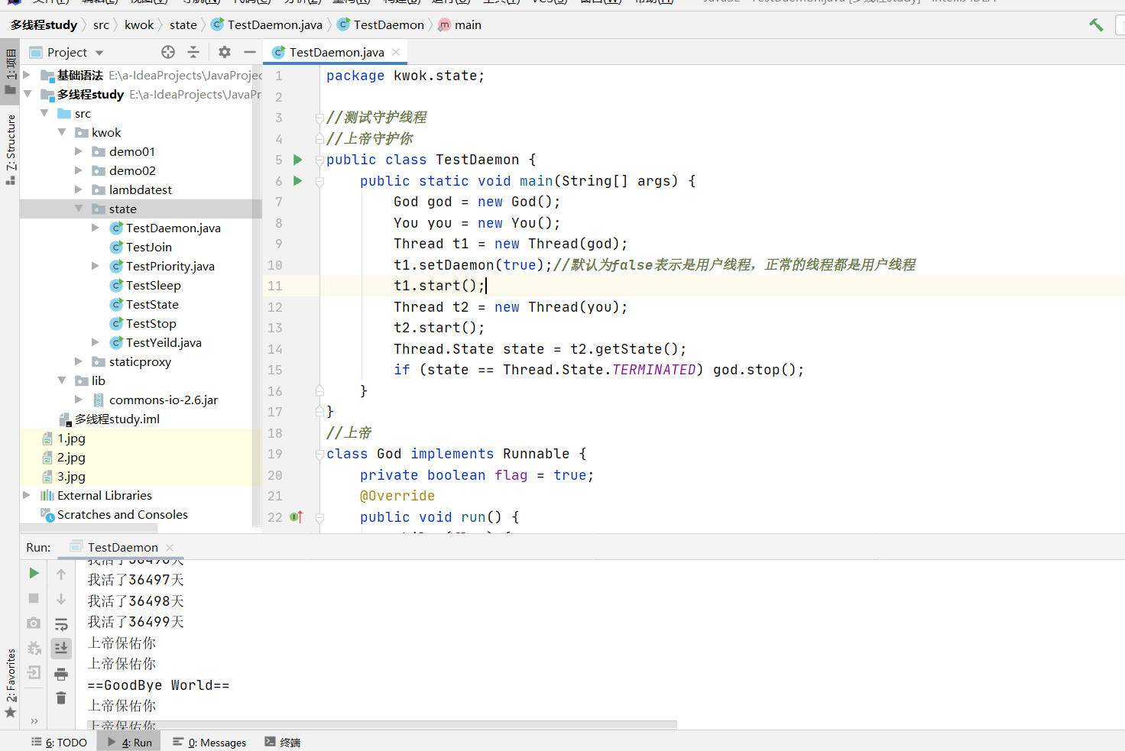This screenshot has width=1125, height=751.
Task: Run class TestDaemon from gutter arrow line 5
Action: (298, 160)
